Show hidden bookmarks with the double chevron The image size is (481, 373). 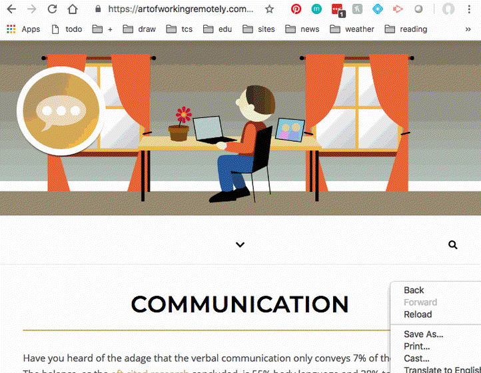point(468,29)
